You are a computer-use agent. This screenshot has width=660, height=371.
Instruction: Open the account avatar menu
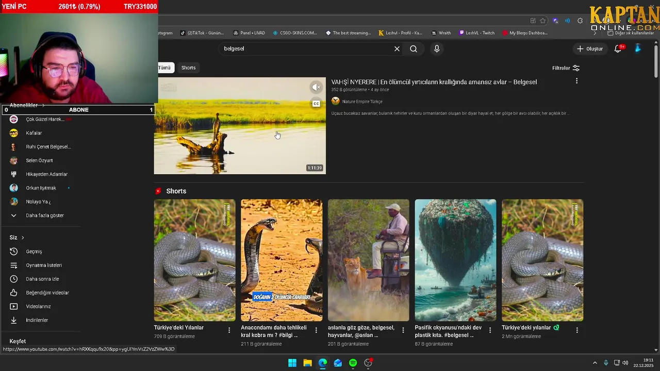[x=638, y=48]
